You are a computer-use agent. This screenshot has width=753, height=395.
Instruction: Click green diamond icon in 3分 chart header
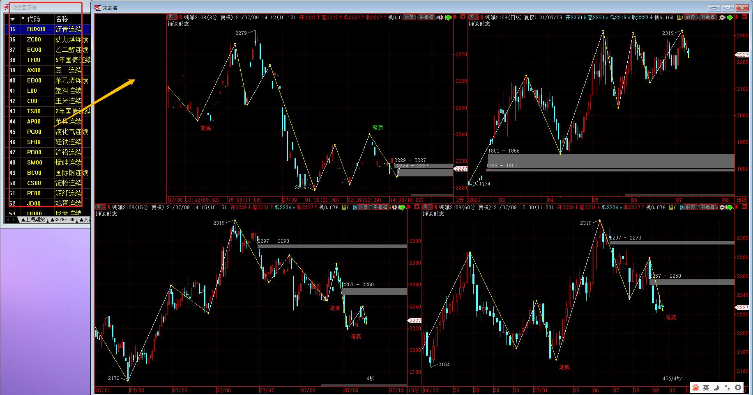click(448, 17)
